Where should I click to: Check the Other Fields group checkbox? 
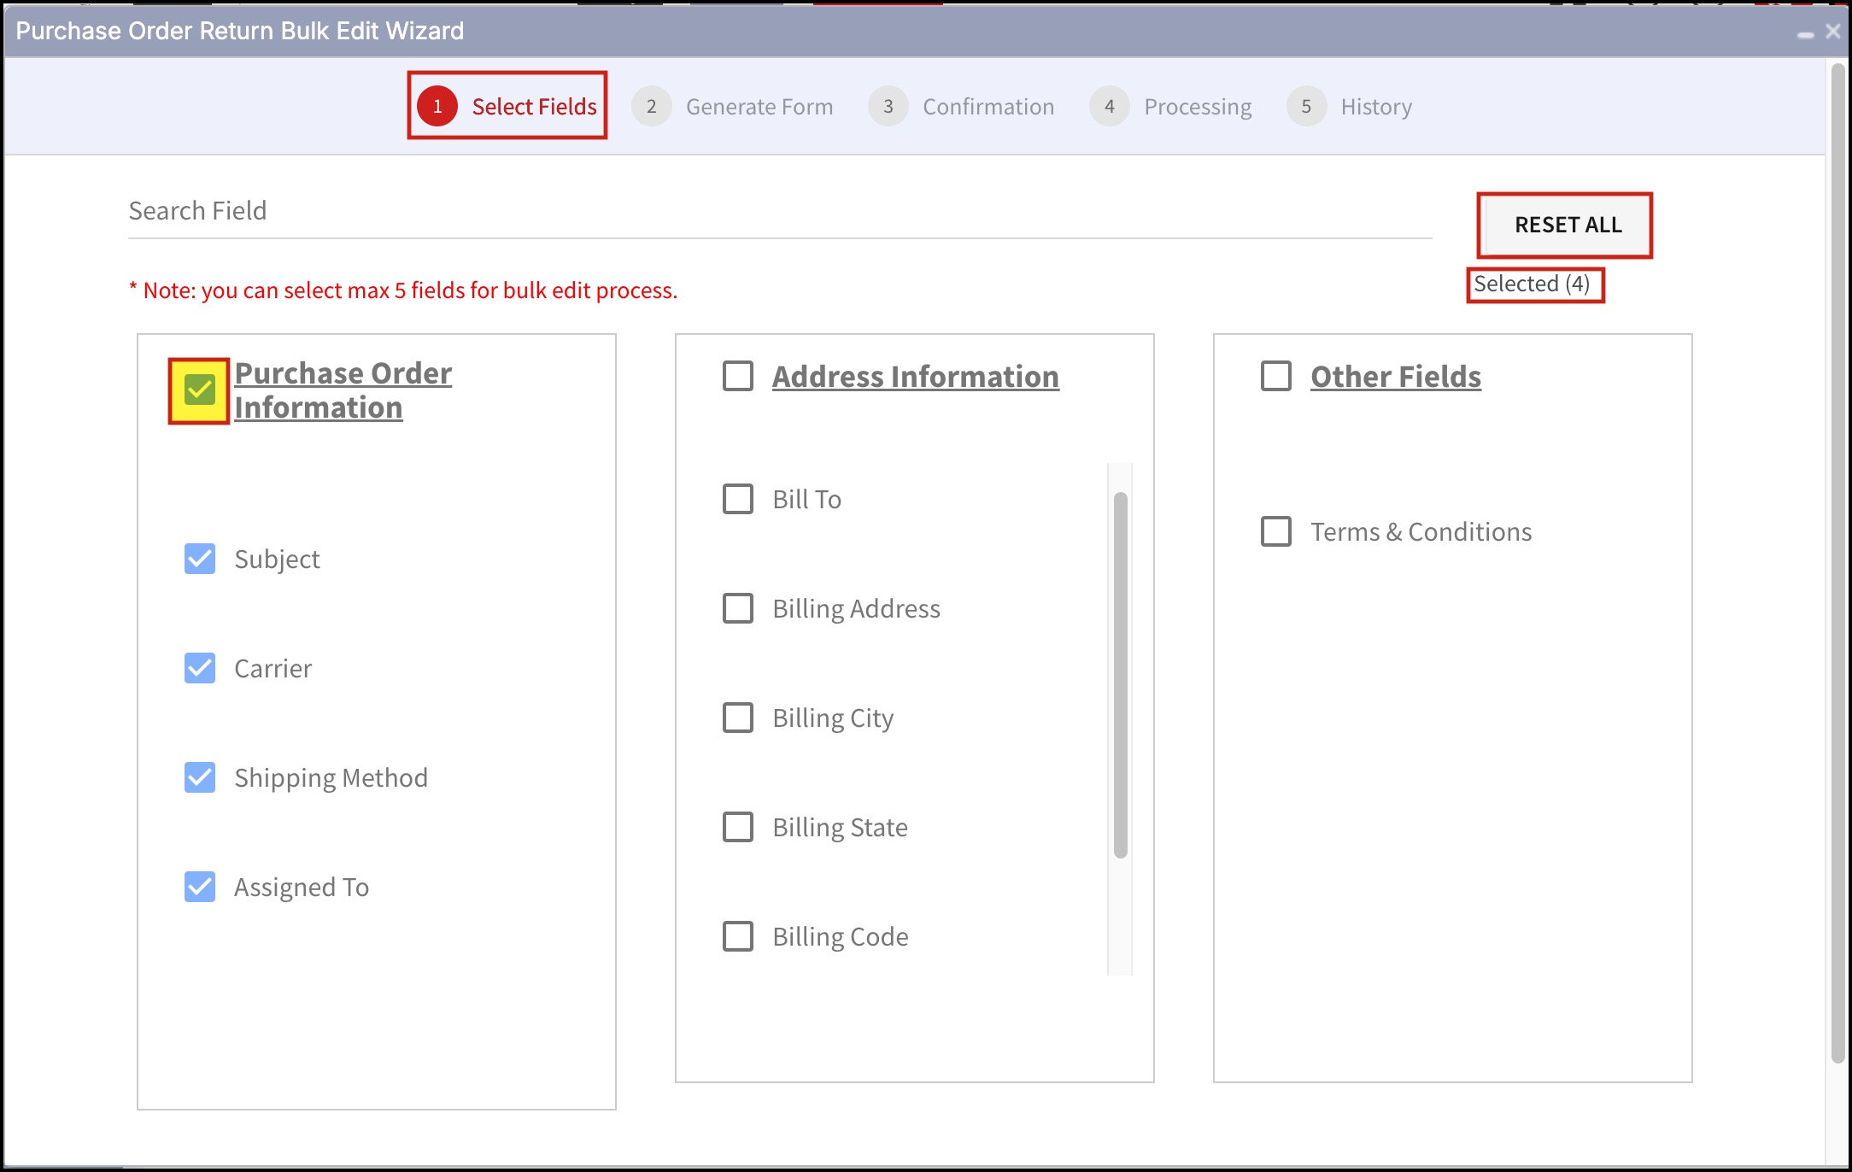pos(1276,376)
